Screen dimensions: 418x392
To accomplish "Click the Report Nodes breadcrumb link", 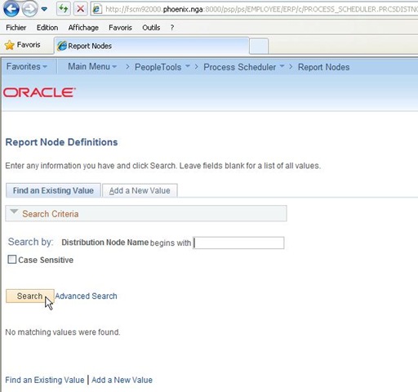I will [x=323, y=67].
